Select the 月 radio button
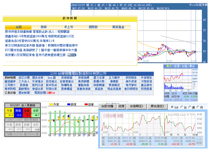210x154 pixels. pyautogui.click(x=198, y=107)
